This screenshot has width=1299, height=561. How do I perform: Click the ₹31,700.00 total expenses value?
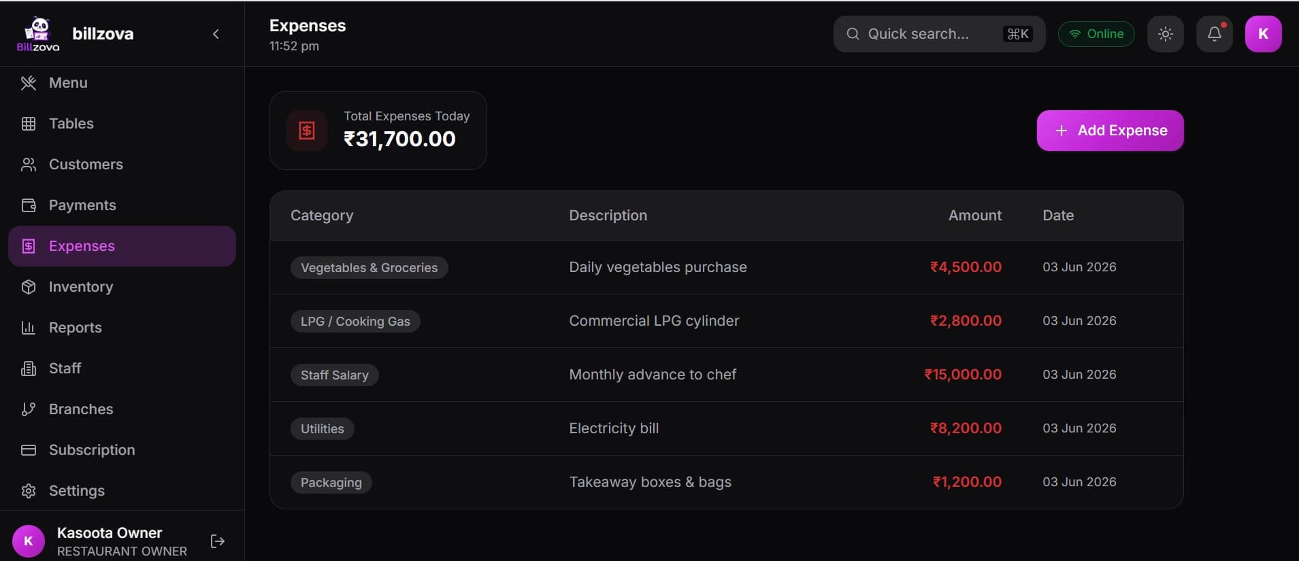click(x=399, y=139)
